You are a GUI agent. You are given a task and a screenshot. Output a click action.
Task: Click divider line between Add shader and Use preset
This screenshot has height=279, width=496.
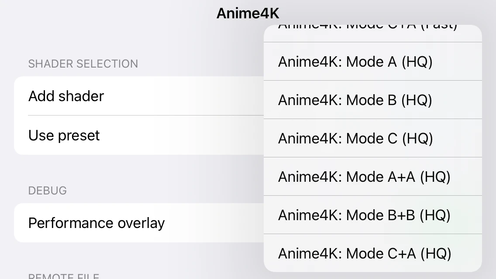point(144,116)
